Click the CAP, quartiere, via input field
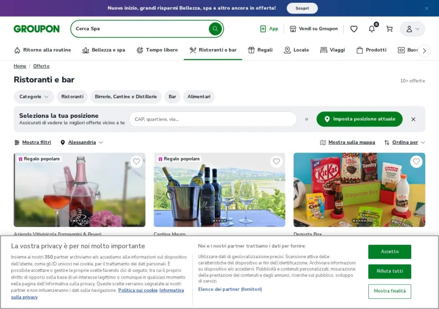The image size is (439, 309). click(213, 119)
